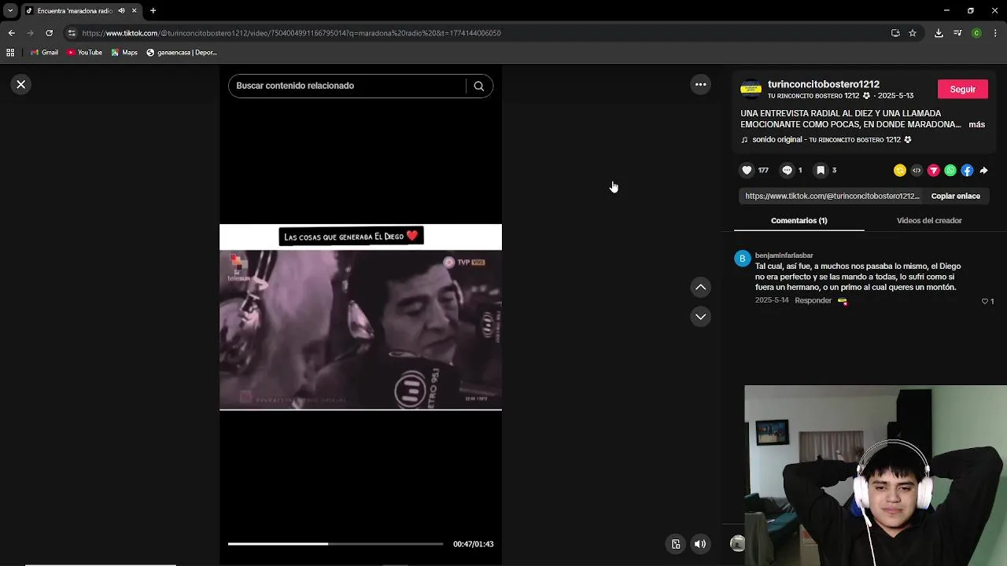The height and width of the screenshot is (566, 1007).
Task: Go to next video with down chevron
Action: (700, 316)
